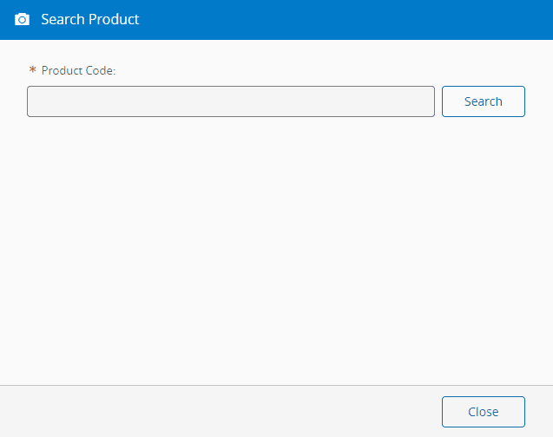
Task: Click the dialog title beside the camera icon
Action: point(90,19)
